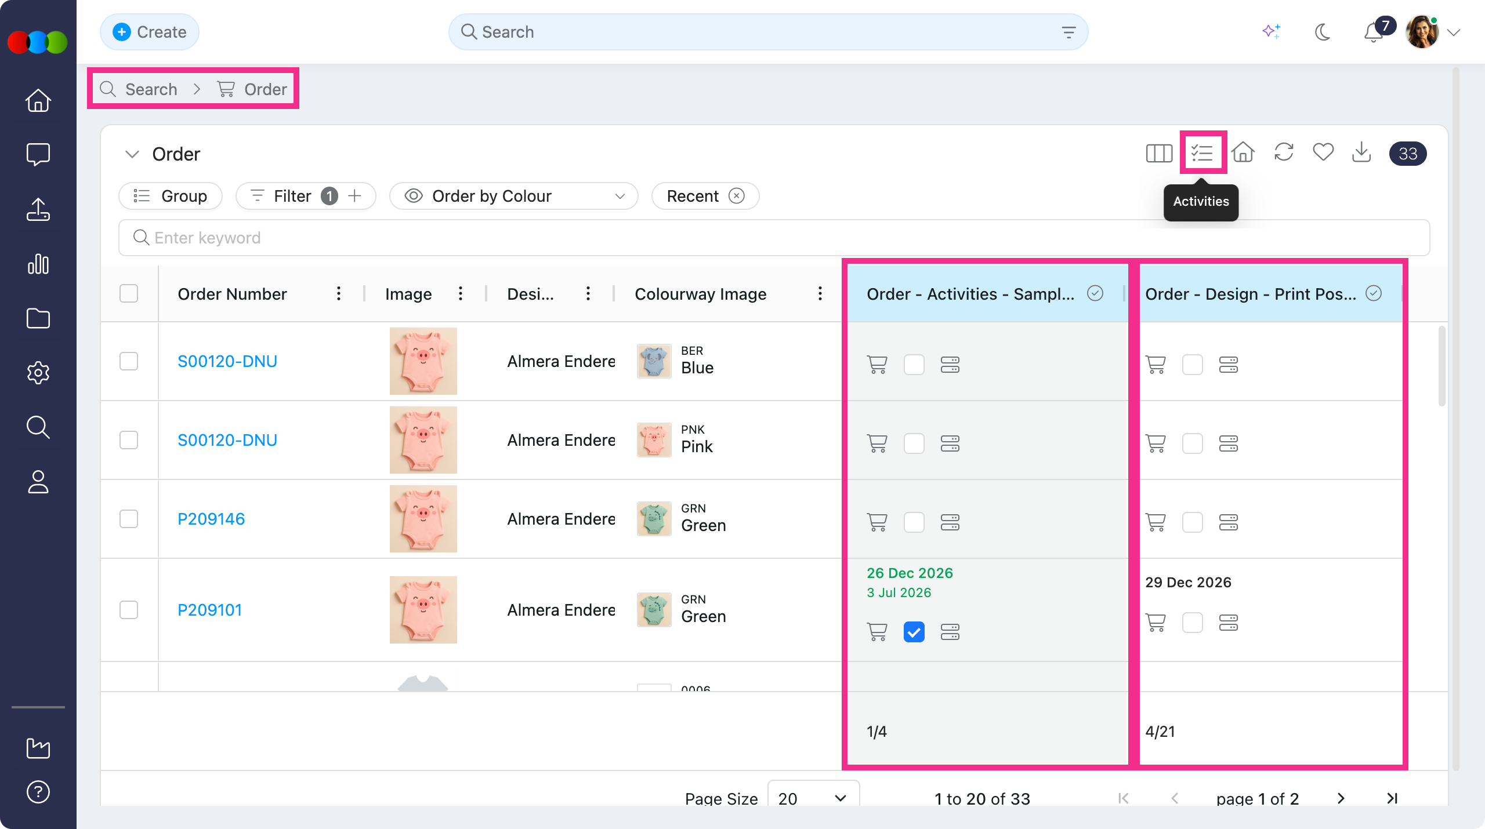Click the cart icon in P209101 Print Position column
The image size is (1485, 829).
click(1156, 623)
